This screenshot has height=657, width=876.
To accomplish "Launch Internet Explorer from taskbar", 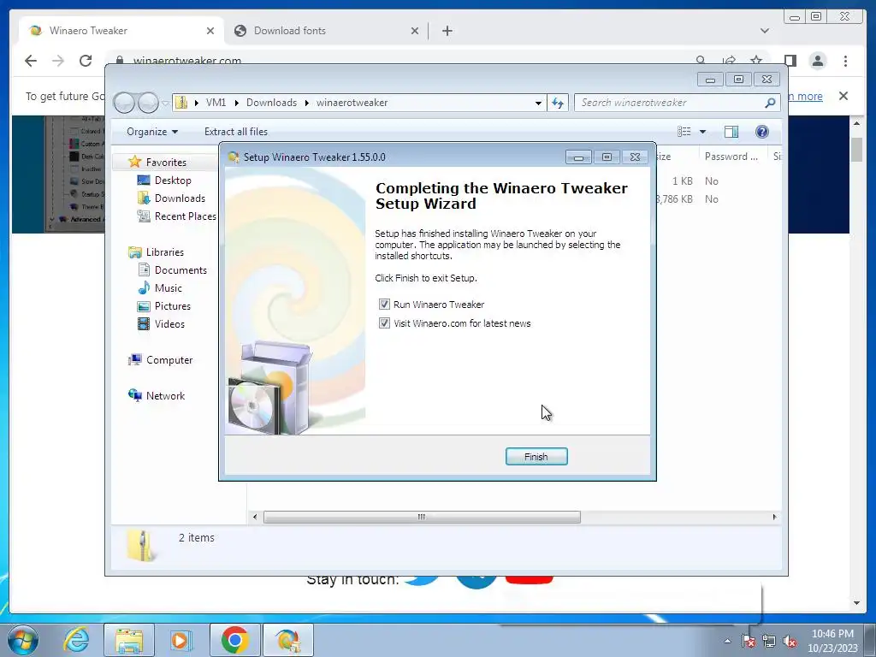I will [76, 640].
